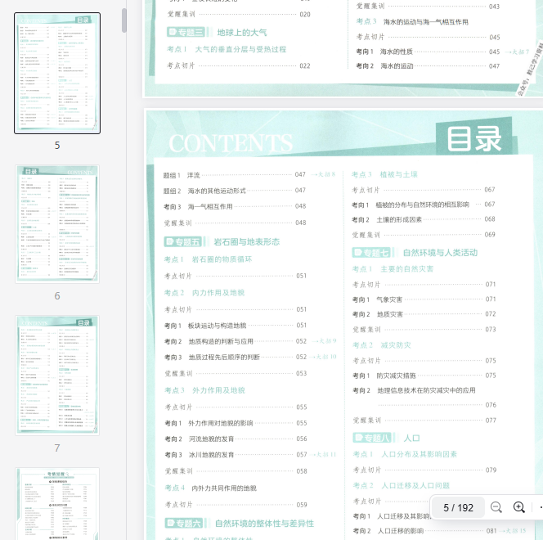The width and height of the screenshot is (543, 540).
Task: Click 考向2 河流地貌的发育 entry
Action: [236, 439]
